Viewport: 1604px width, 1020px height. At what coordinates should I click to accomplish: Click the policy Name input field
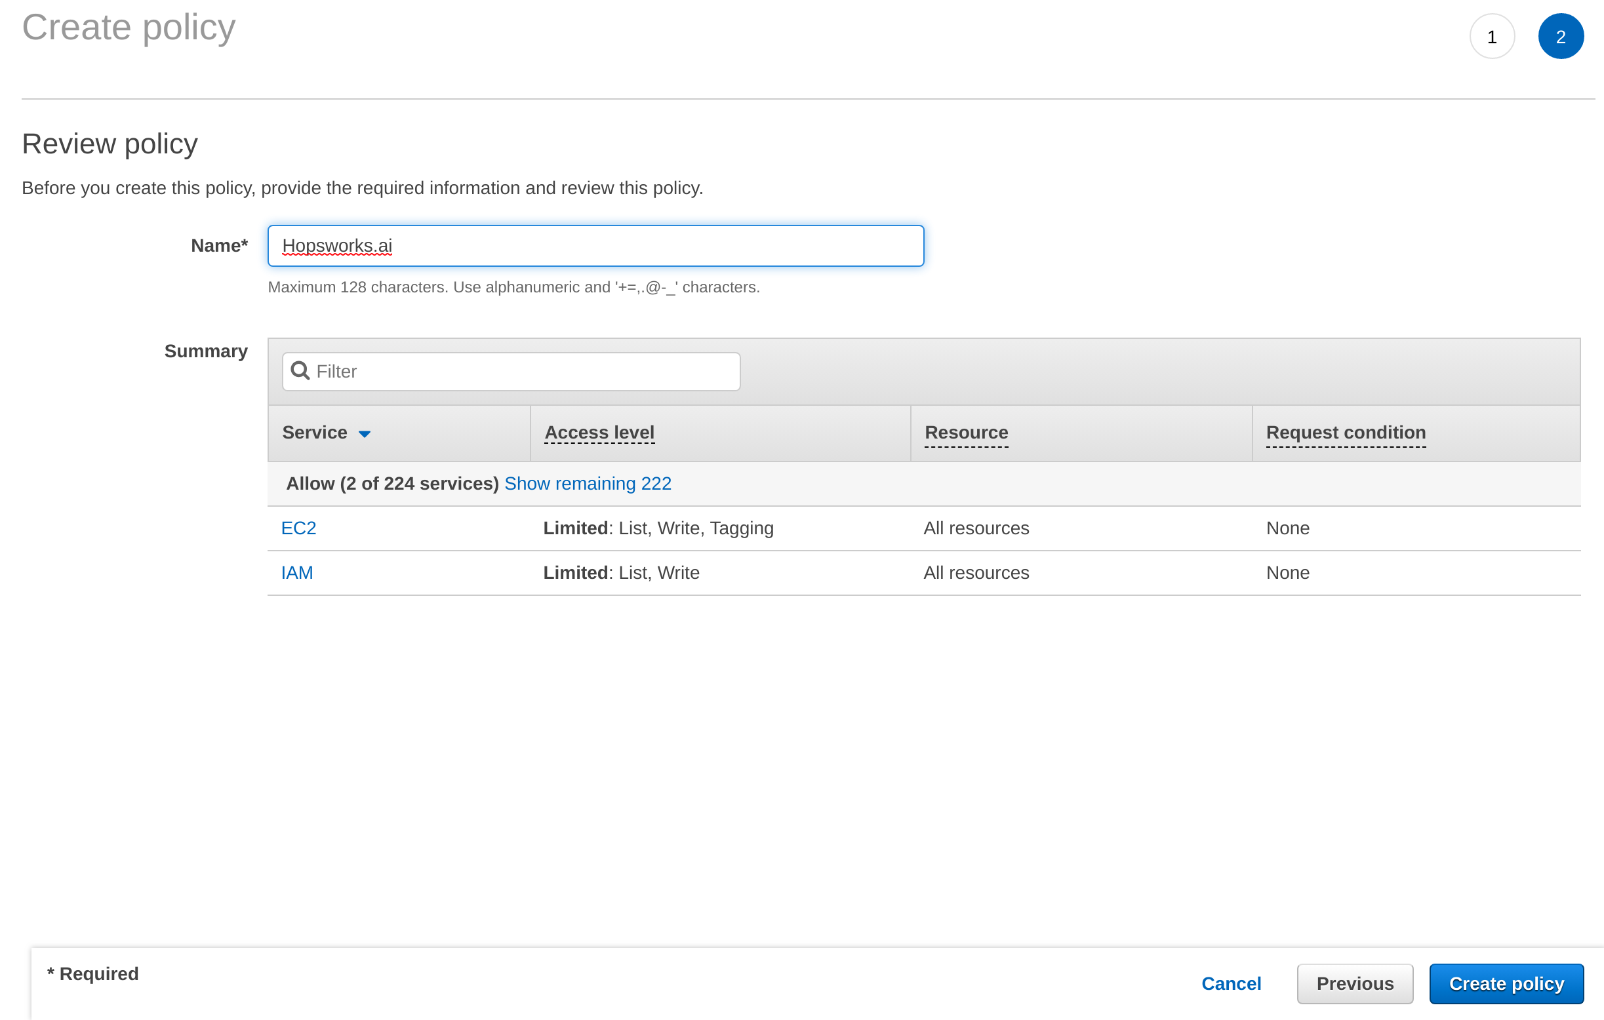(x=595, y=246)
